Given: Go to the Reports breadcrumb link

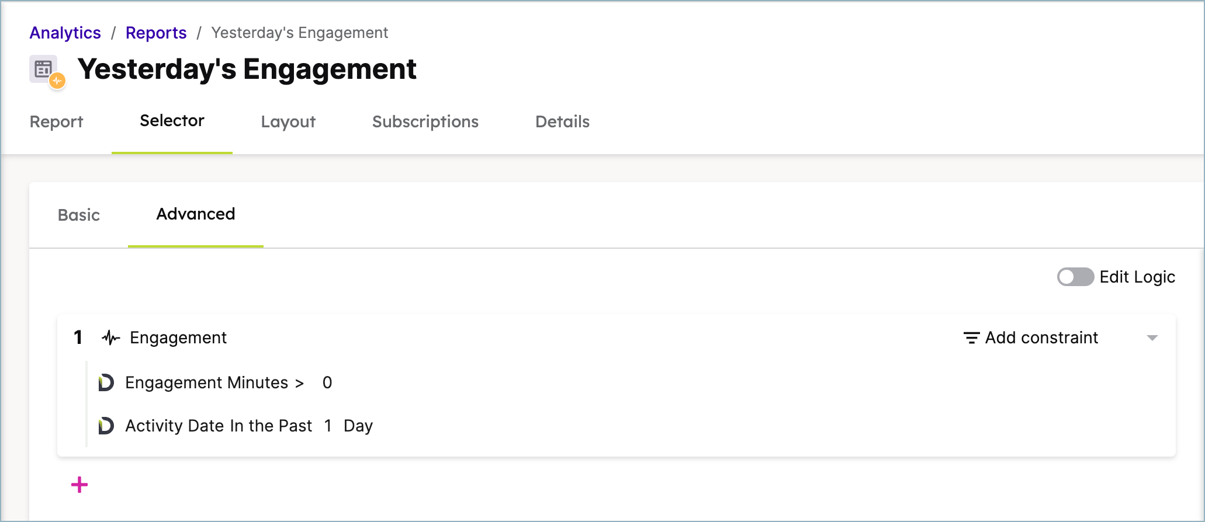Looking at the screenshot, I should (156, 33).
